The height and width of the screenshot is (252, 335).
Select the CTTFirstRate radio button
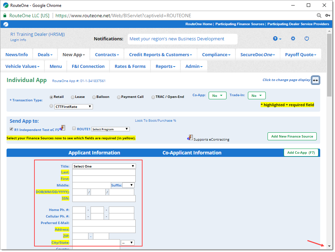point(51,106)
